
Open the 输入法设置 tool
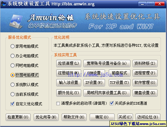pos(69,83)
